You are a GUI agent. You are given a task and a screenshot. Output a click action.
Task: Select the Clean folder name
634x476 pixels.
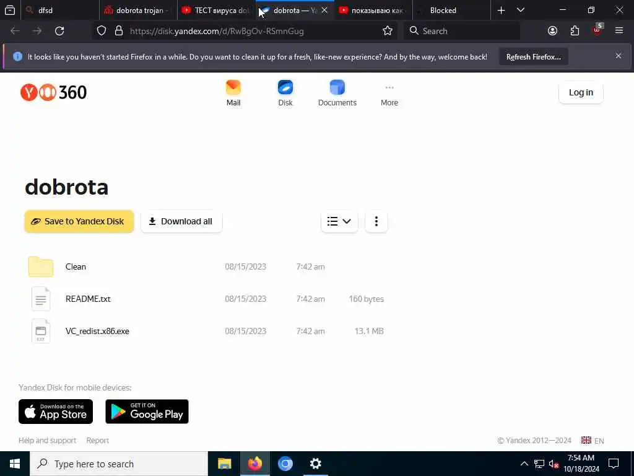click(76, 267)
